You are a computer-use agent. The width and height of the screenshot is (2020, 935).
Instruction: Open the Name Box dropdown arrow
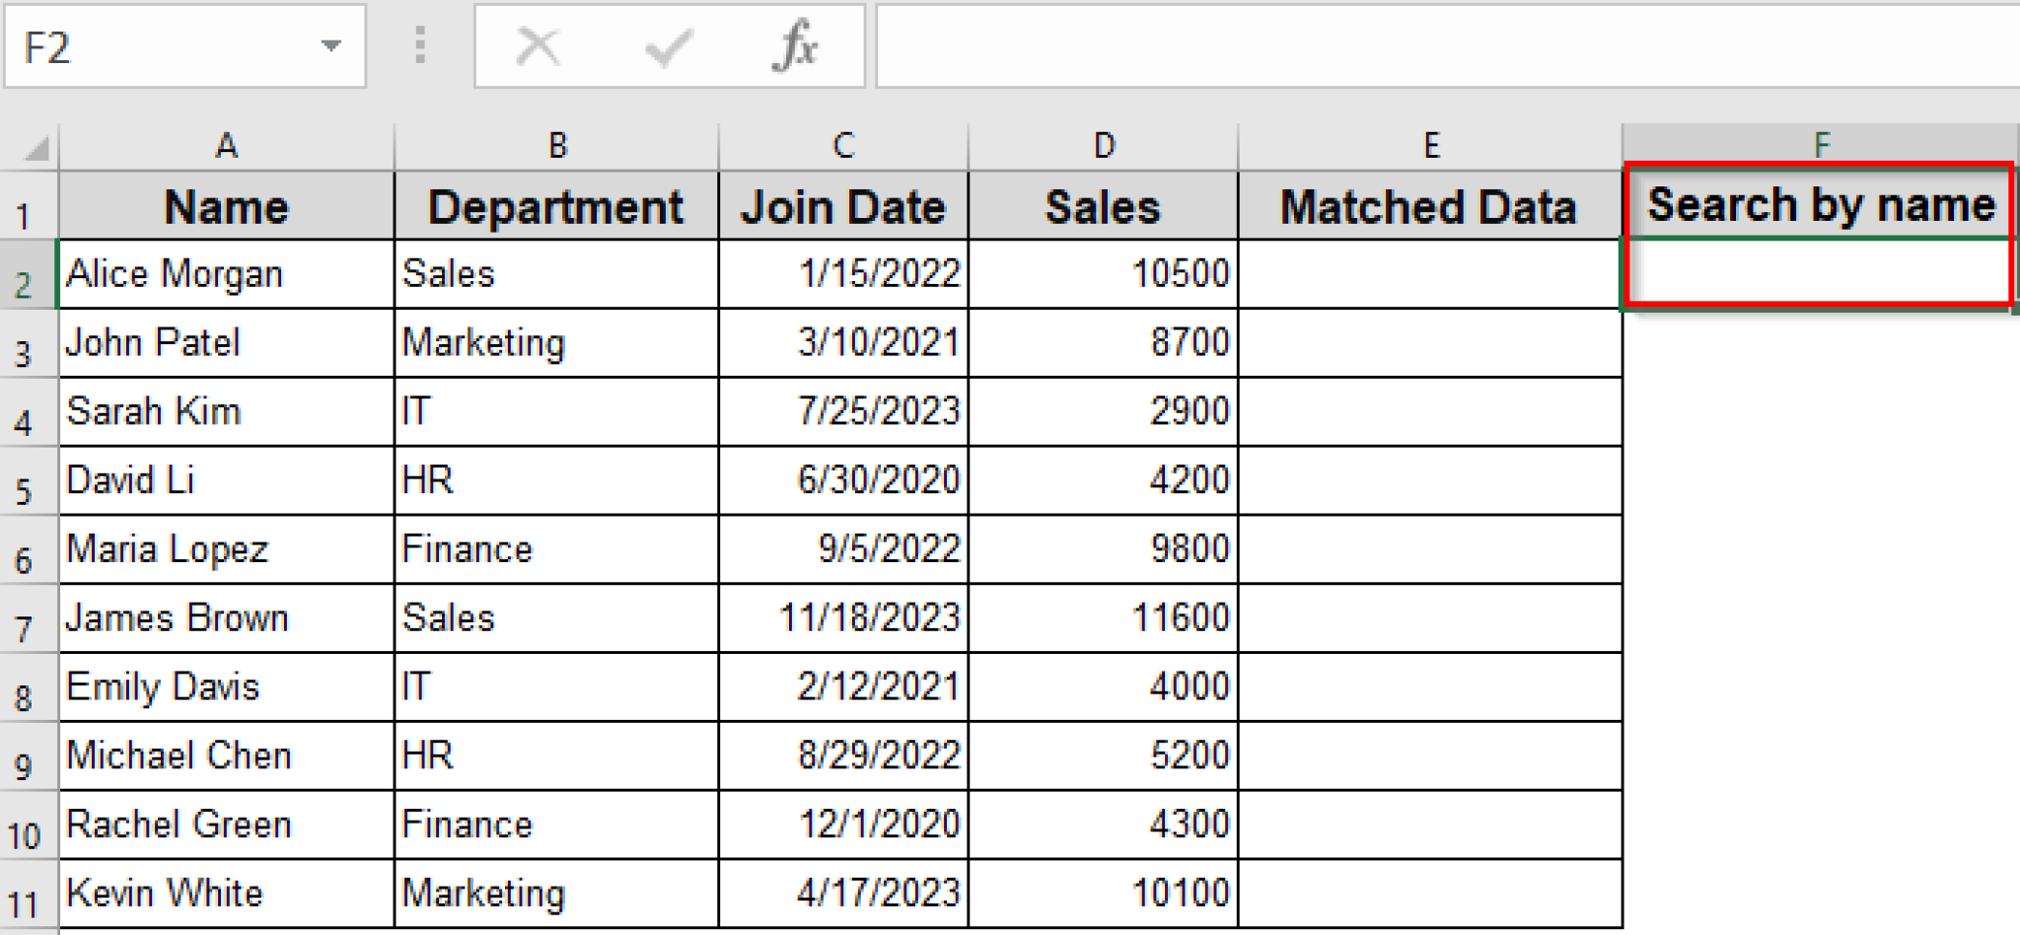332,45
